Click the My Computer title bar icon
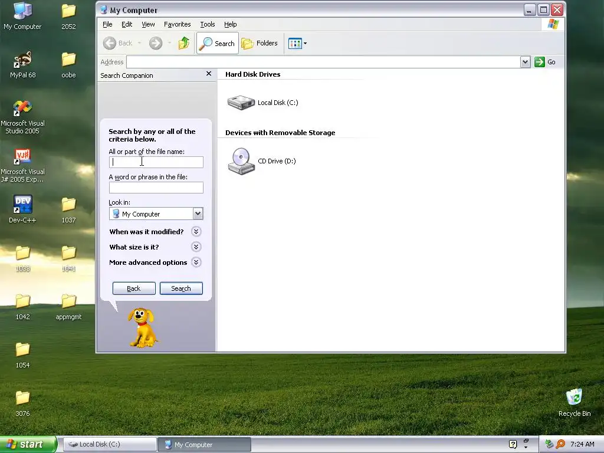 point(103,10)
